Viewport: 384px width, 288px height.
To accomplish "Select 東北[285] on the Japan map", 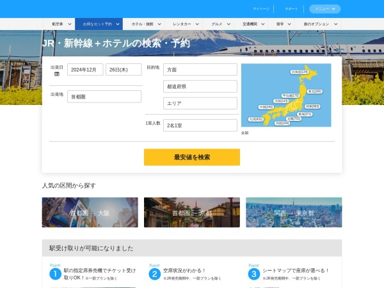I will (x=315, y=92).
